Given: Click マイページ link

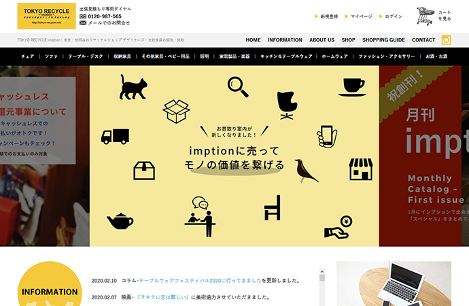Looking at the screenshot, I should pos(362,16).
